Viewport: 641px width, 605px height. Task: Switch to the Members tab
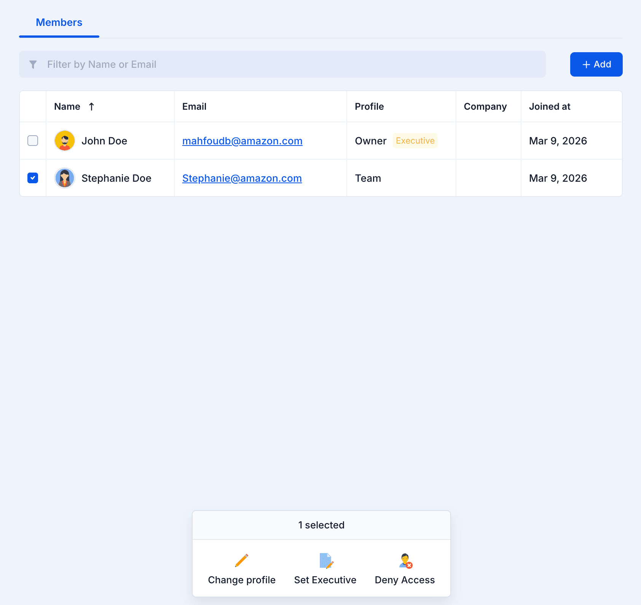59,22
